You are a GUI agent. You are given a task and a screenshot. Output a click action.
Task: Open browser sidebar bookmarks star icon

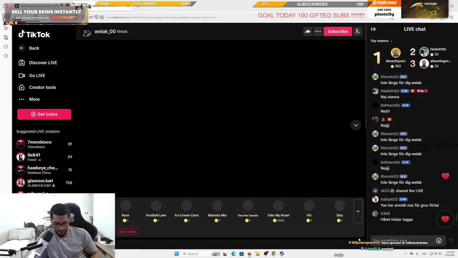pos(6,56)
